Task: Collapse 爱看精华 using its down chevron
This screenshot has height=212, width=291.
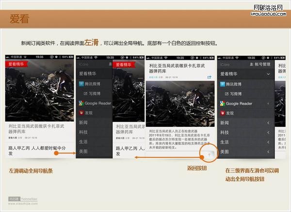Action: point(268,74)
